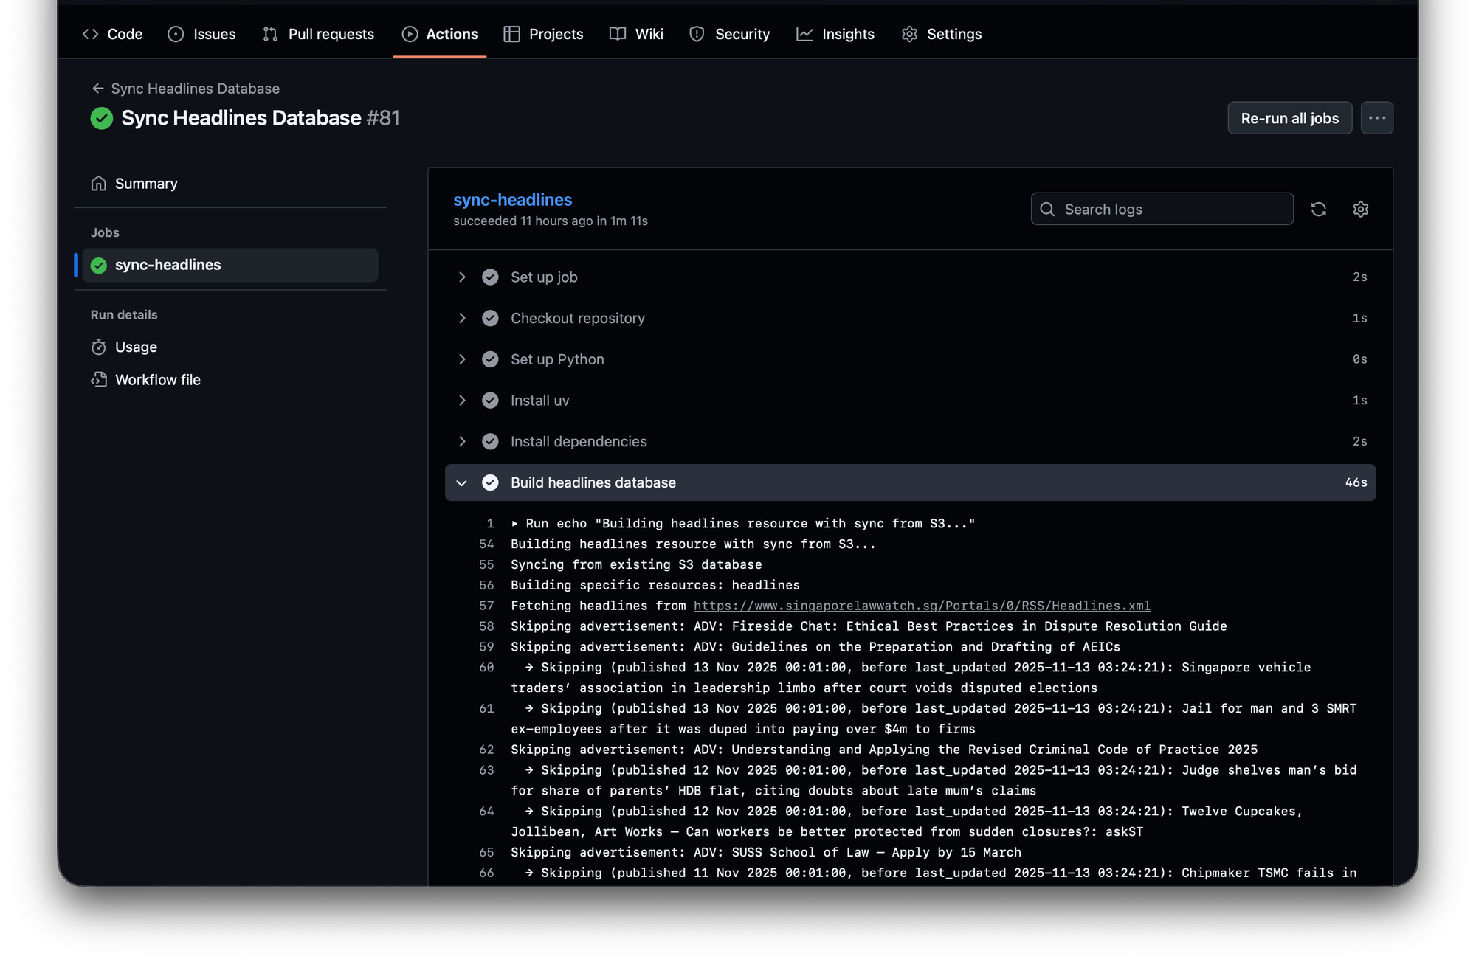Click the Summary home icon

(x=99, y=184)
